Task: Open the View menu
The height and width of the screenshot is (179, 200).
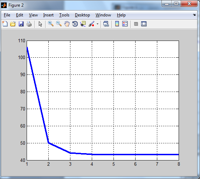Action: tap(33, 15)
